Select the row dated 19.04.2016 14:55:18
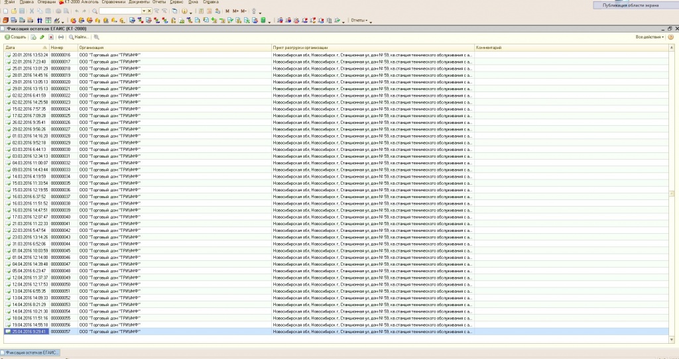Viewport: 679px width, 359px height. point(336,325)
